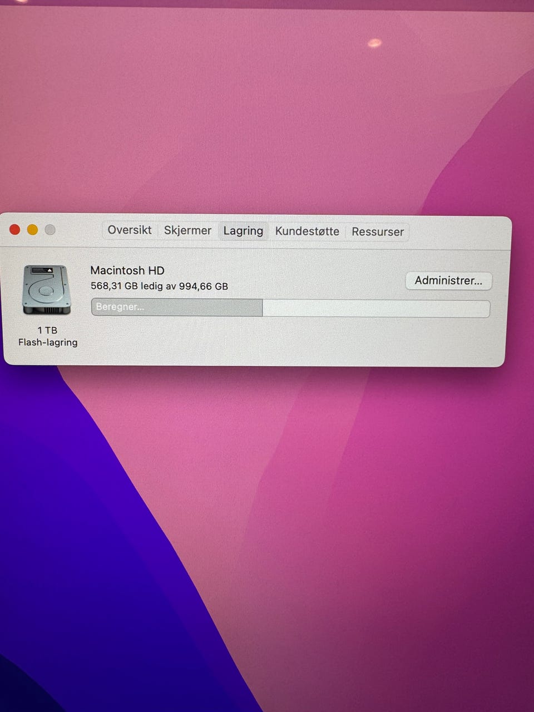
Task: Click the text 568,31 GB ledig av 994,66 GB
Action: 160,286
